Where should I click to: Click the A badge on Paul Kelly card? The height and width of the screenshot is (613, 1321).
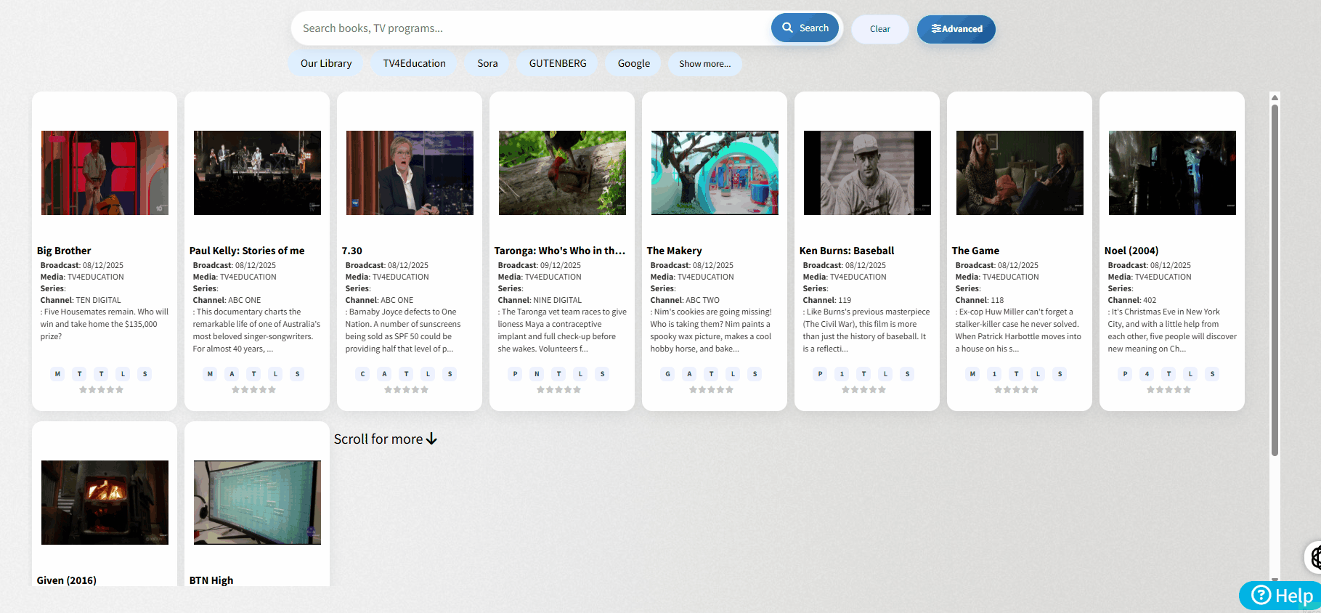coord(232,374)
